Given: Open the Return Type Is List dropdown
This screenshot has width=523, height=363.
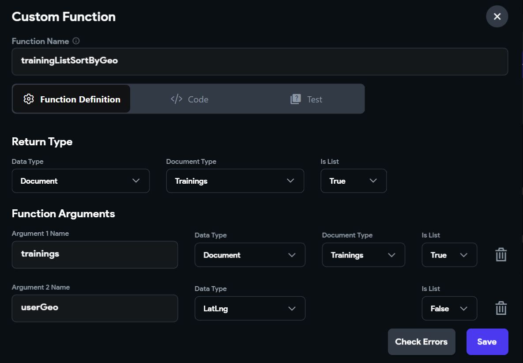Looking at the screenshot, I should click(354, 181).
